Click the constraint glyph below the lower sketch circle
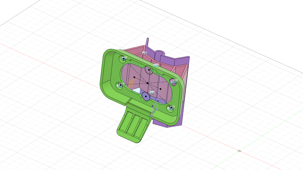This screenshot has height=170, width=303. click(152, 92)
